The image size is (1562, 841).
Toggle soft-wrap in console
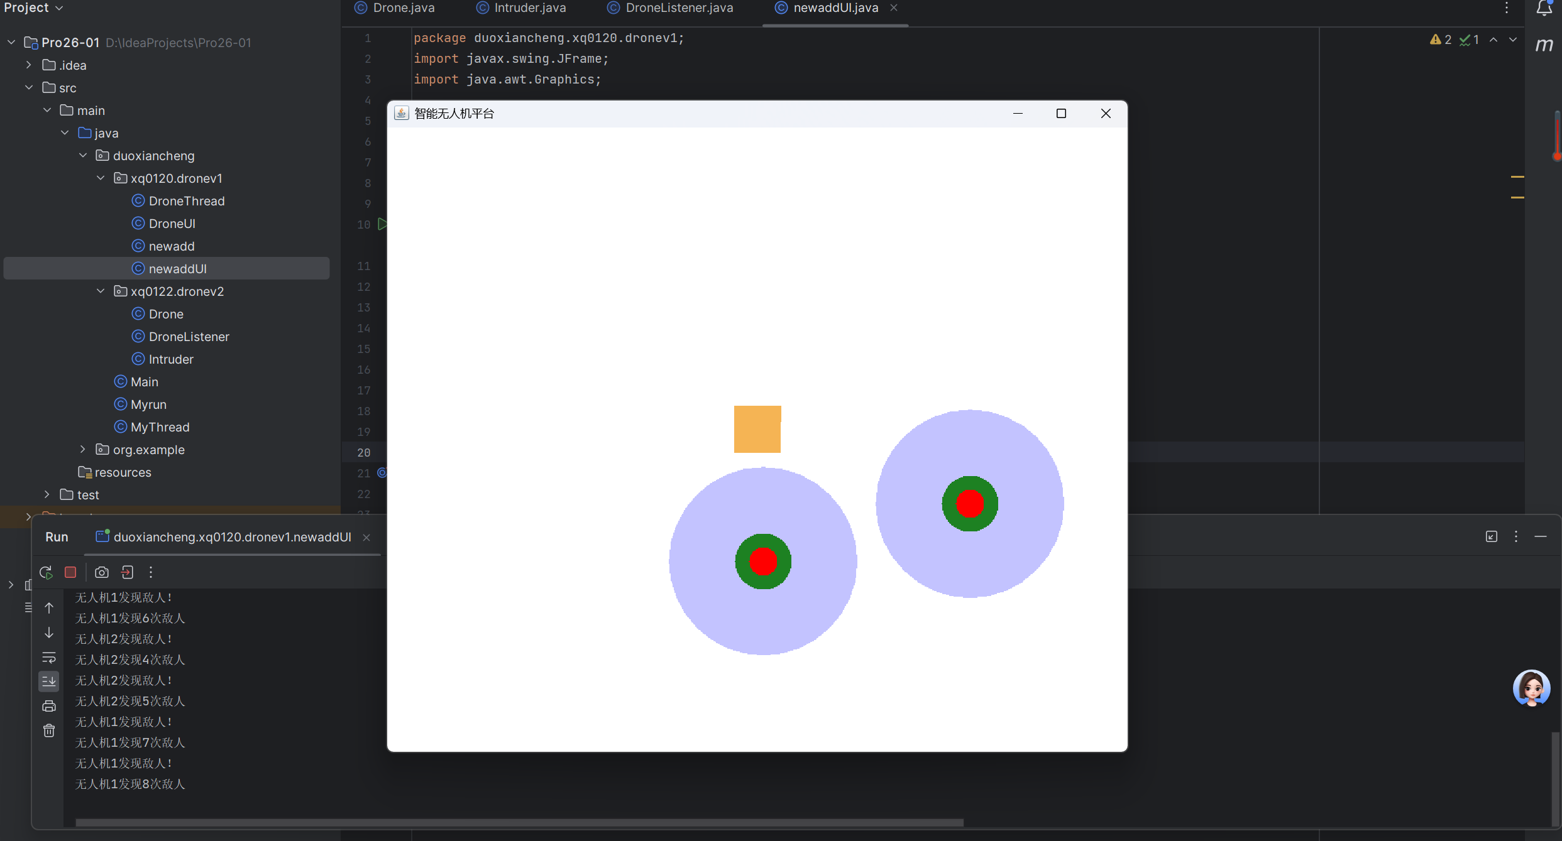(49, 658)
